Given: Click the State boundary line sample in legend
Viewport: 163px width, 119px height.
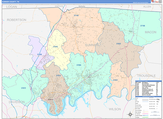Looking at the screenshot, I should pyautogui.click(x=145, y=100).
